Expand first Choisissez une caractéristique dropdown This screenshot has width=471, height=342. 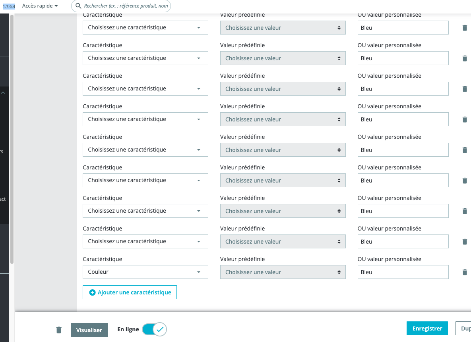[x=145, y=28]
